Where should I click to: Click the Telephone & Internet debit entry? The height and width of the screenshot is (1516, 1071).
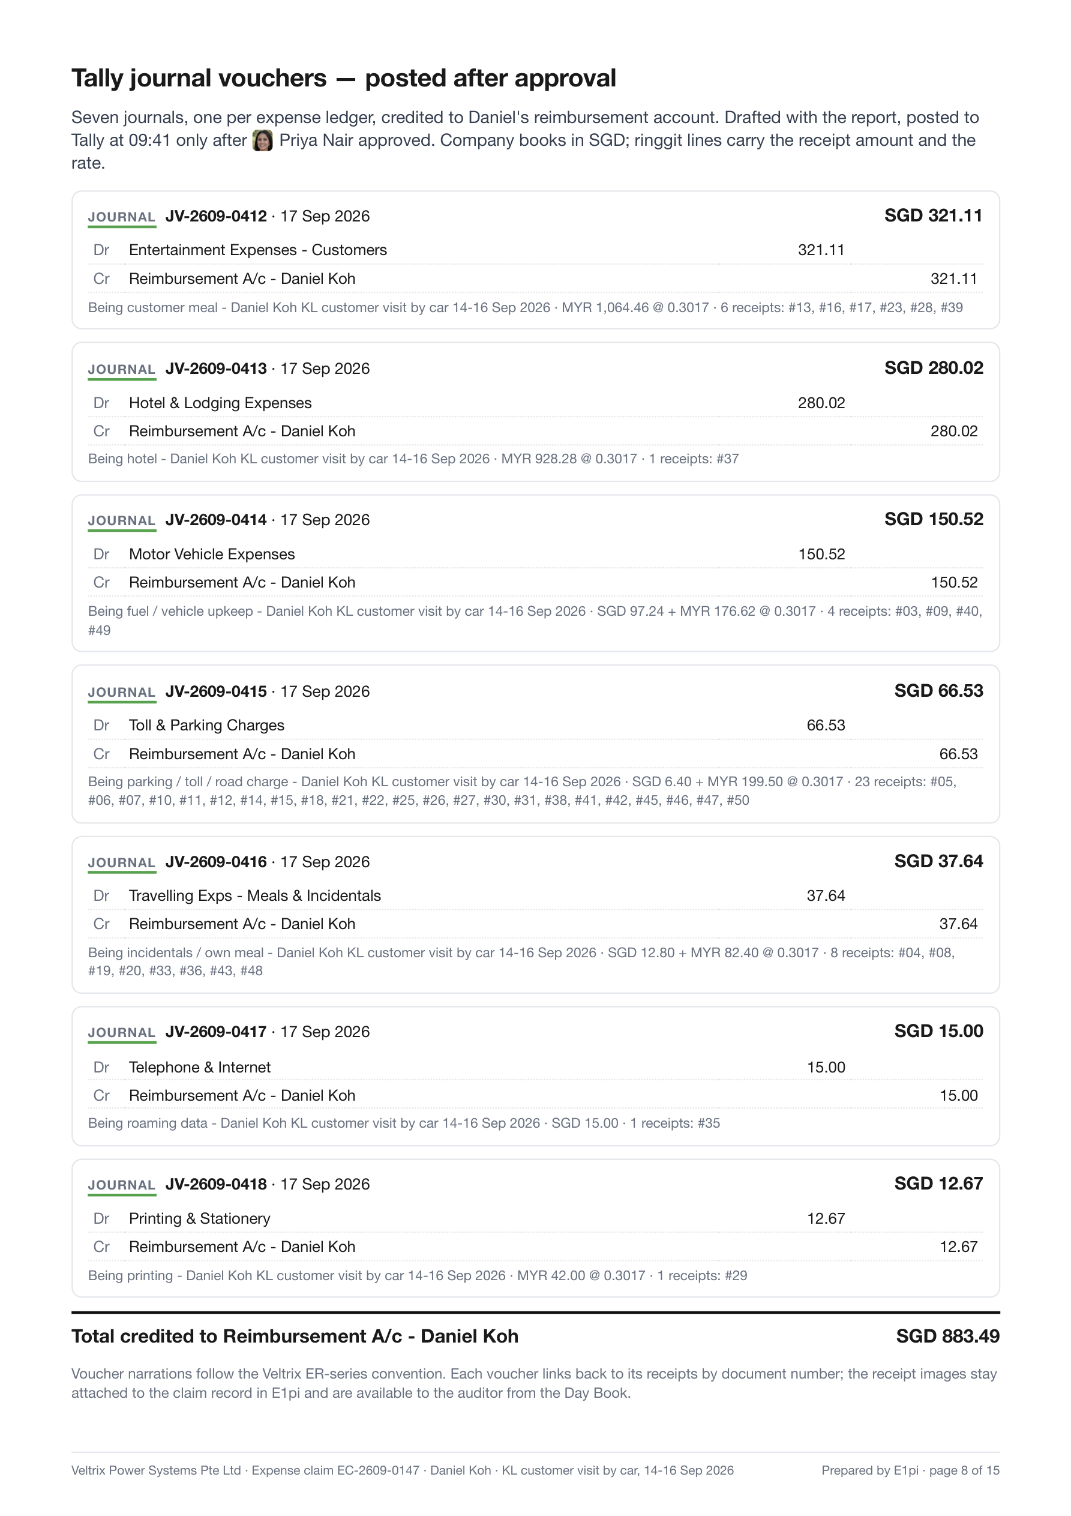535,1067
